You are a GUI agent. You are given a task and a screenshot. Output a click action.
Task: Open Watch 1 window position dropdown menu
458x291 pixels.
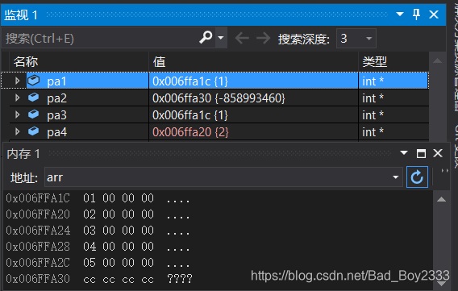click(400, 14)
